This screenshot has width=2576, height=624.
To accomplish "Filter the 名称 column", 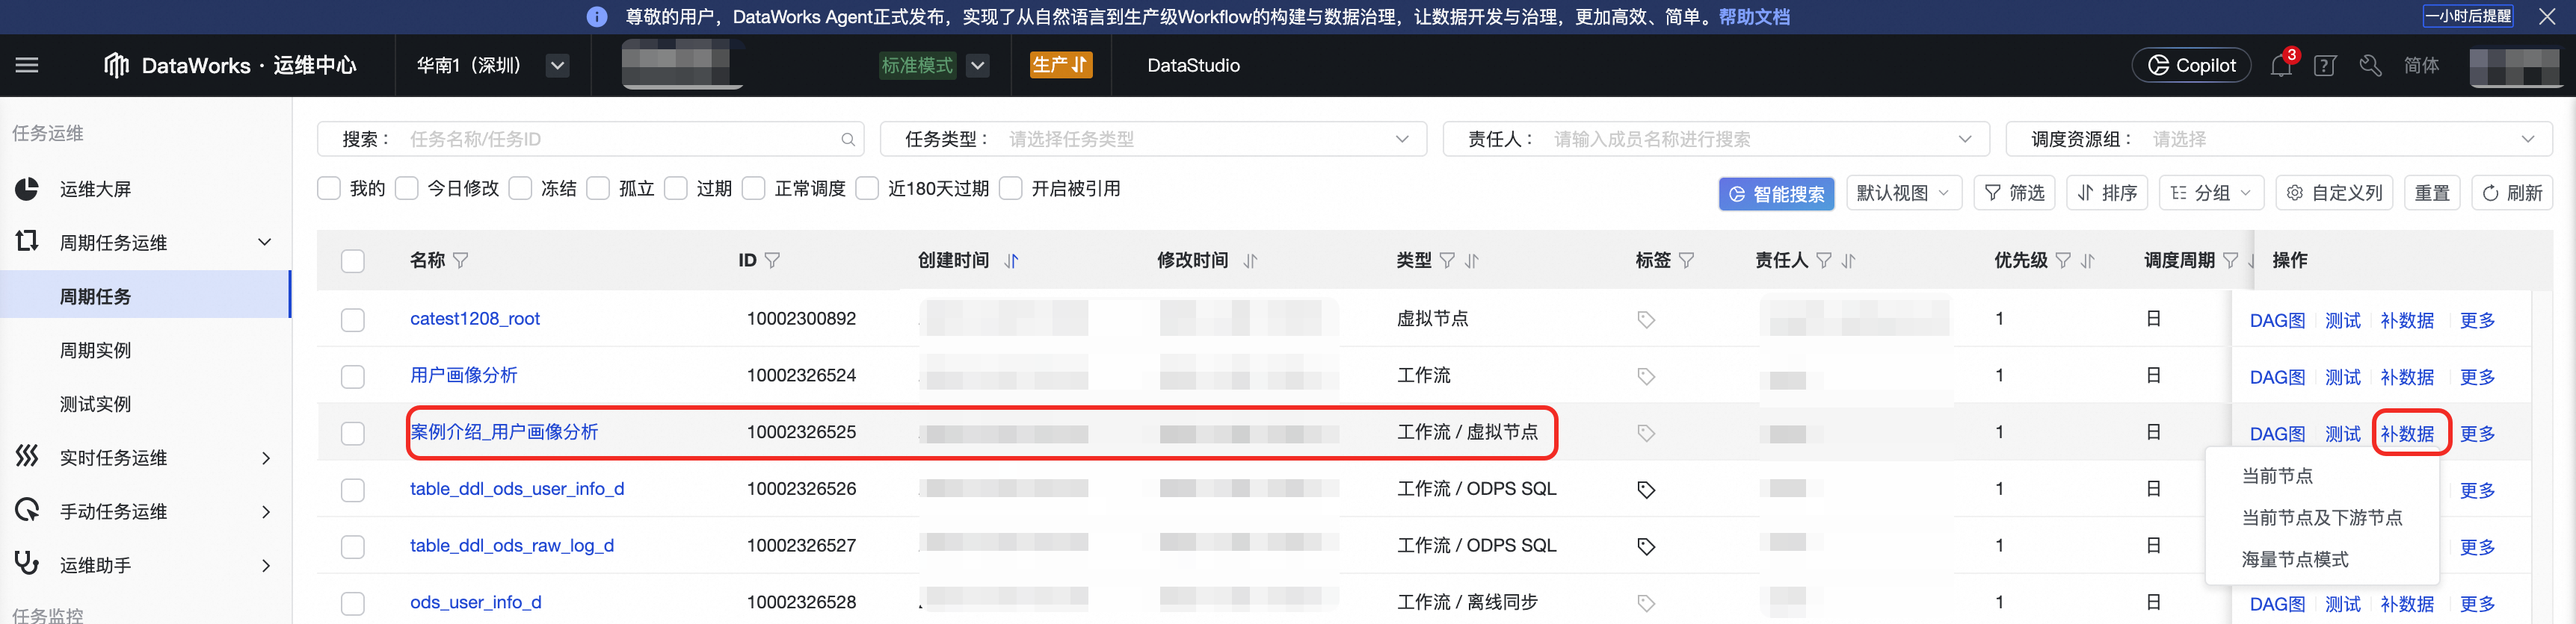I will point(460,260).
